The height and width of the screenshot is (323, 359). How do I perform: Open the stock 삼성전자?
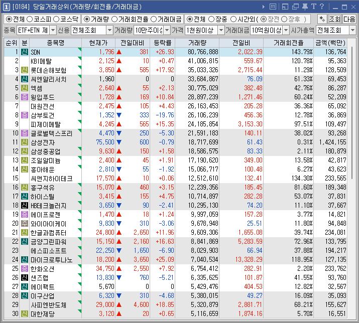(43, 142)
